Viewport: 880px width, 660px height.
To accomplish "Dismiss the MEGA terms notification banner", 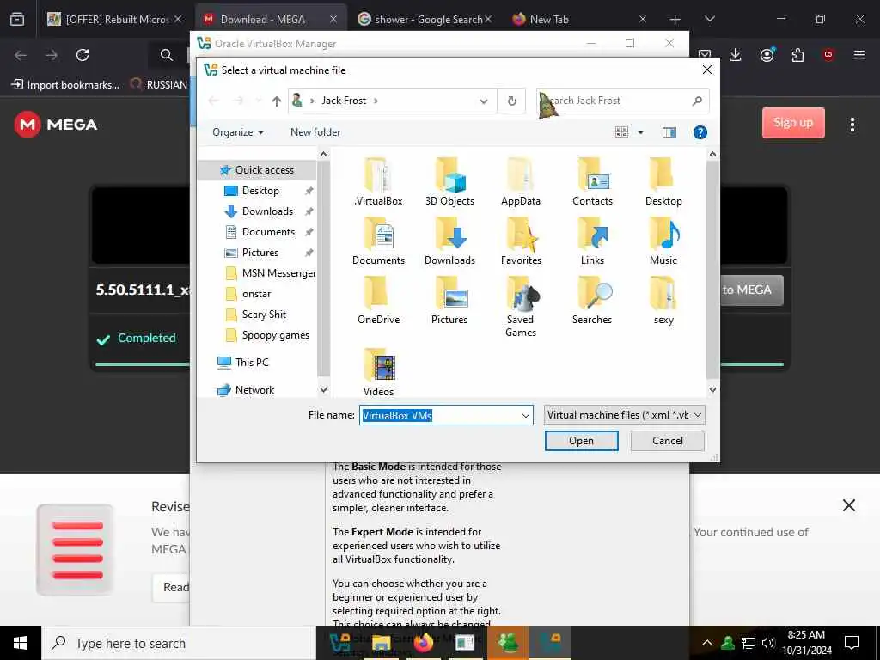I will pos(848,505).
